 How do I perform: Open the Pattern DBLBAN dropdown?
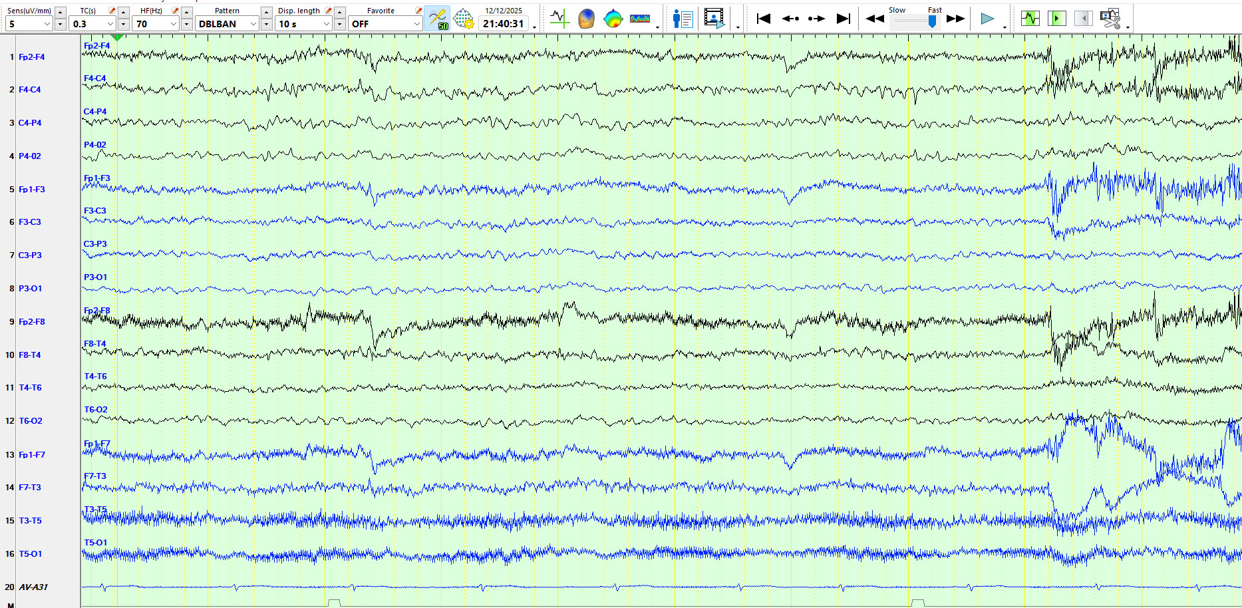[253, 24]
